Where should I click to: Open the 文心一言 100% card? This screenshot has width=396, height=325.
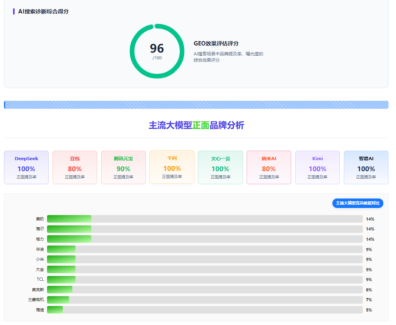pos(221,167)
